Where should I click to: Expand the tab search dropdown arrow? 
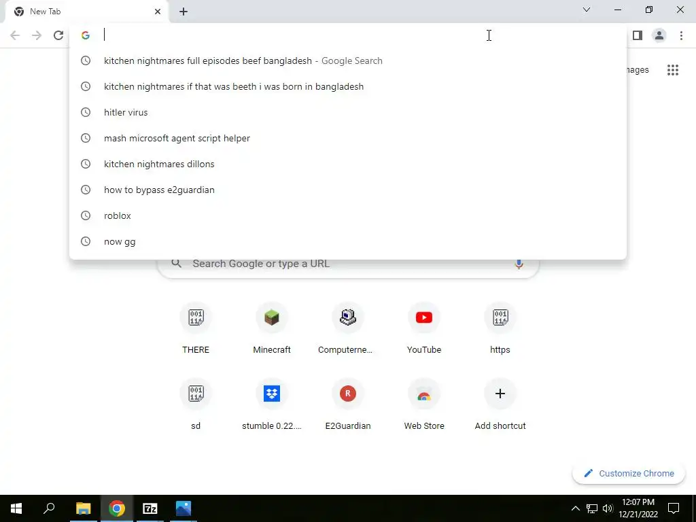(587, 10)
